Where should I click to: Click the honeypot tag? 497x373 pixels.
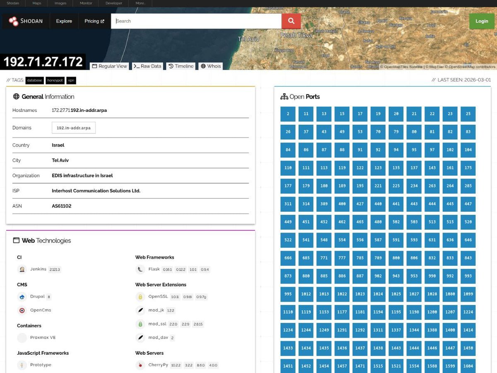(55, 80)
